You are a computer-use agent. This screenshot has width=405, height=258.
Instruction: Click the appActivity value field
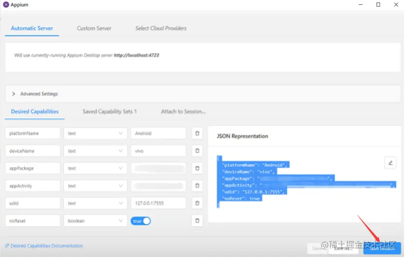tap(159, 186)
